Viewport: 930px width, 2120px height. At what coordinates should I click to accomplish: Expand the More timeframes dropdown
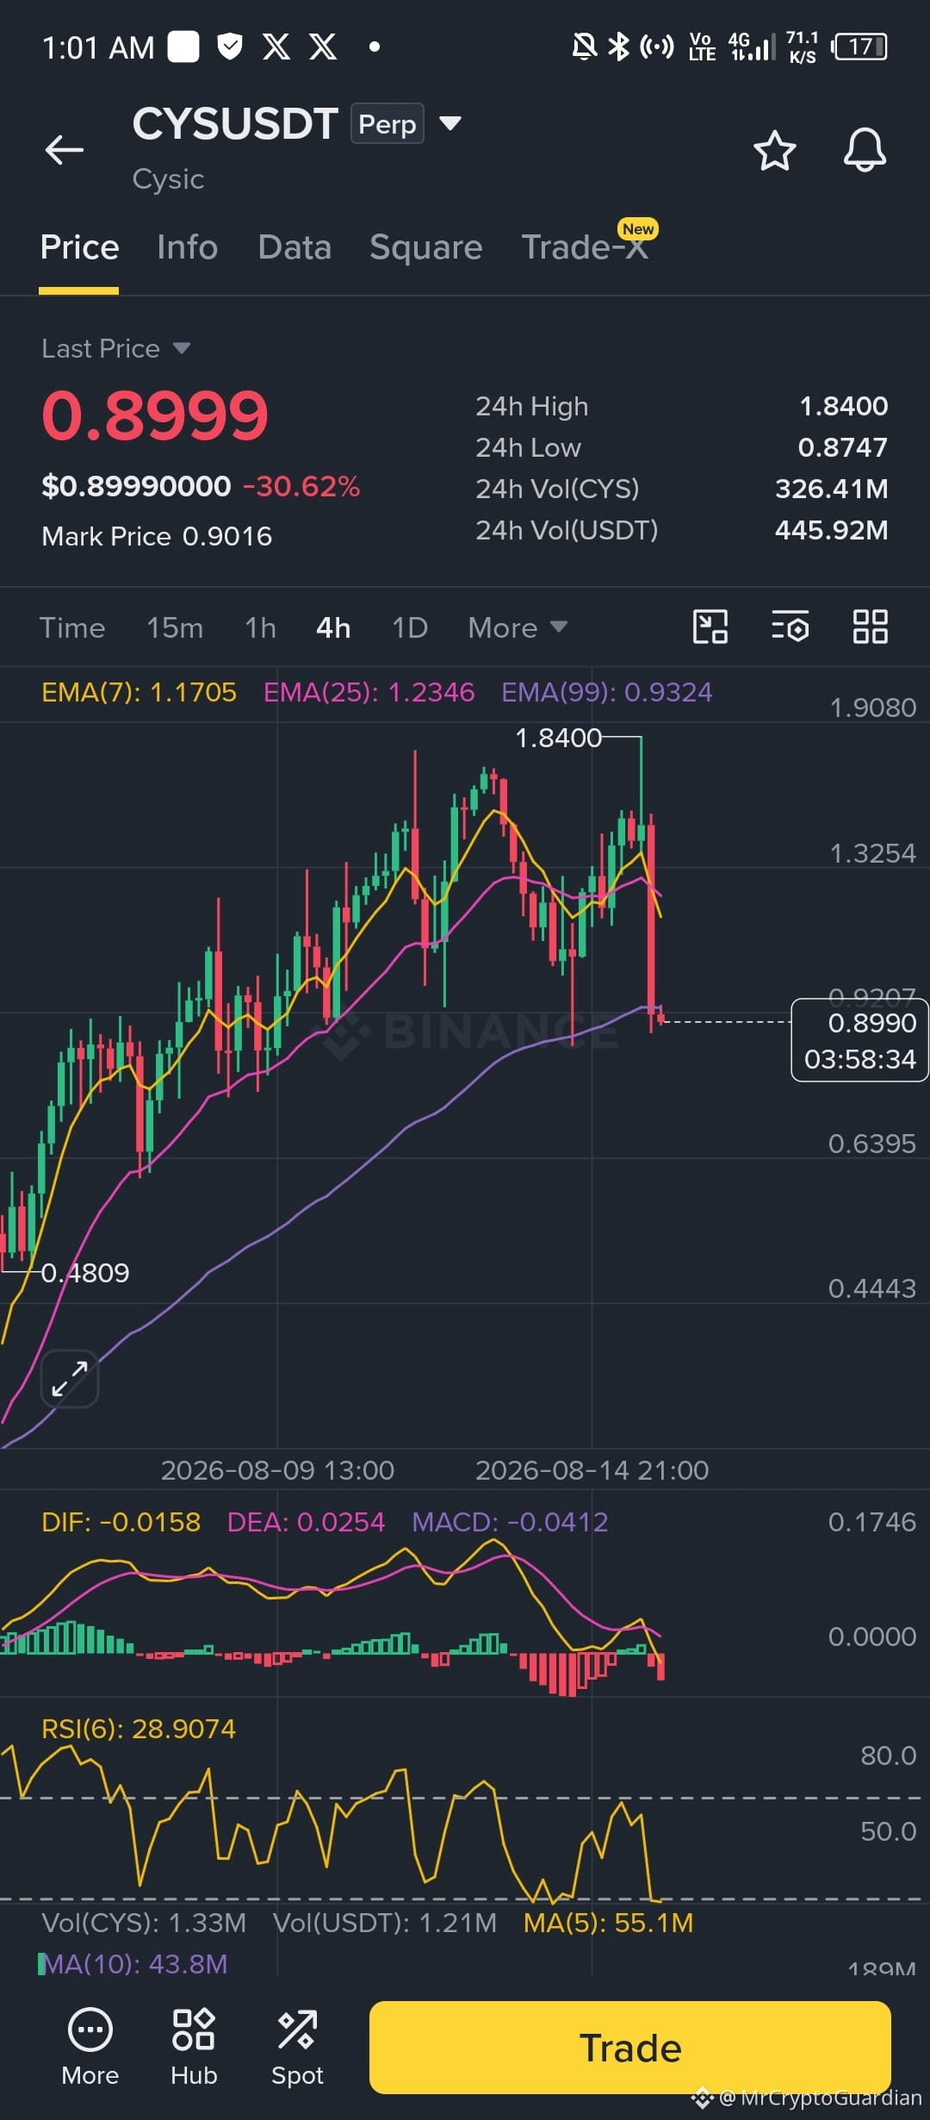click(518, 627)
